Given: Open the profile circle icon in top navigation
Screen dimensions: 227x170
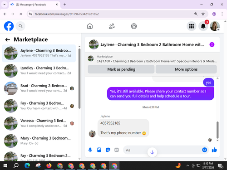Looking at the screenshot, I should pos(134,26).
